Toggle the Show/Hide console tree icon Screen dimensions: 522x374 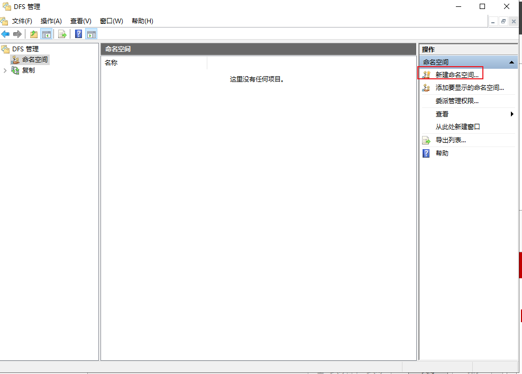pyautogui.click(x=46, y=34)
